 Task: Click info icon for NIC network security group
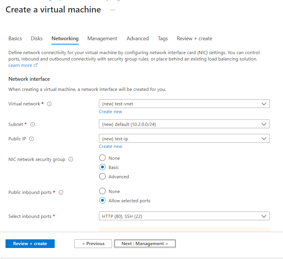pyautogui.click(x=71, y=159)
